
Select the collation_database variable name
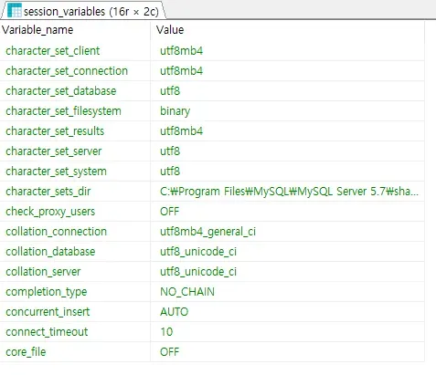click(x=50, y=252)
